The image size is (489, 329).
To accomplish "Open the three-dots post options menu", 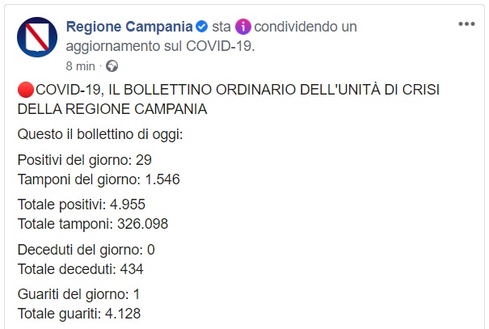I will pyautogui.click(x=466, y=24).
